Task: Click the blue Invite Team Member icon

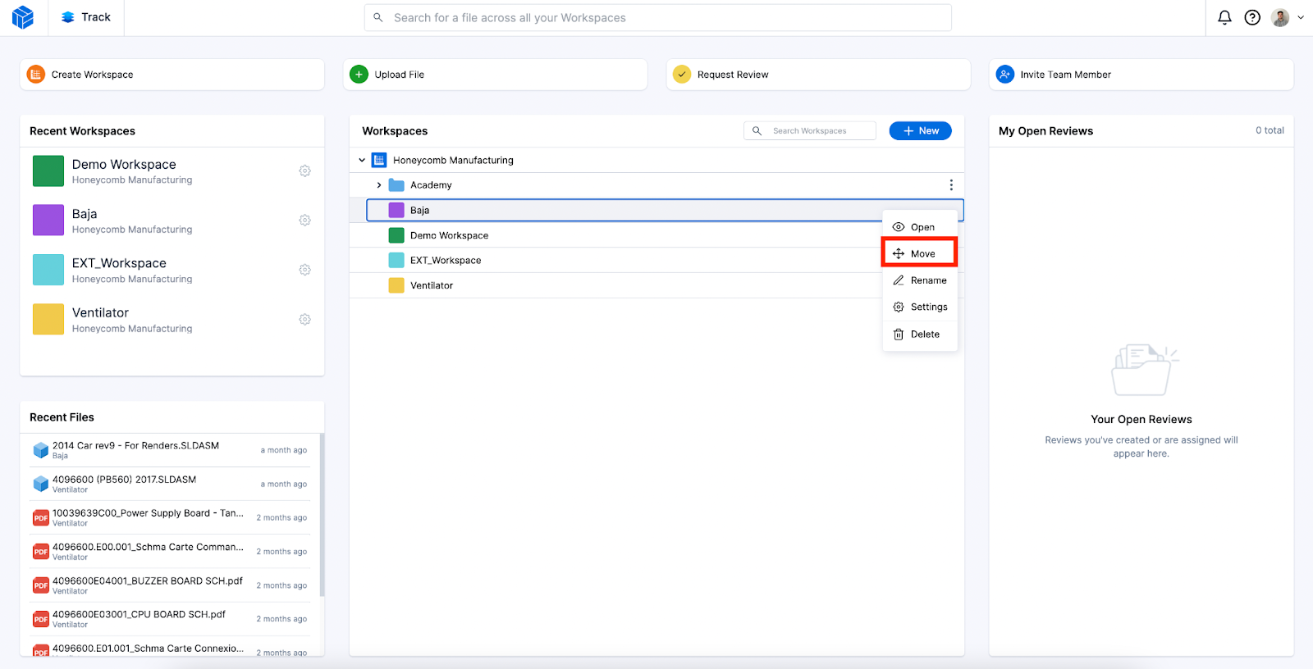Action: point(1005,75)
